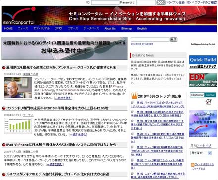The width and height of the screenshot is (218, 180).
Task: Open the ブログ menu
Action: pyautogui.click(x=59, y=28)
